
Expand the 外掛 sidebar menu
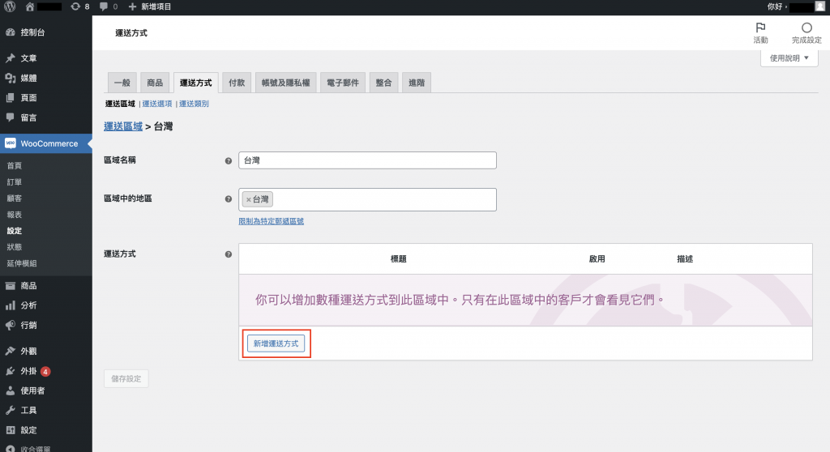[x=28, y=371]
